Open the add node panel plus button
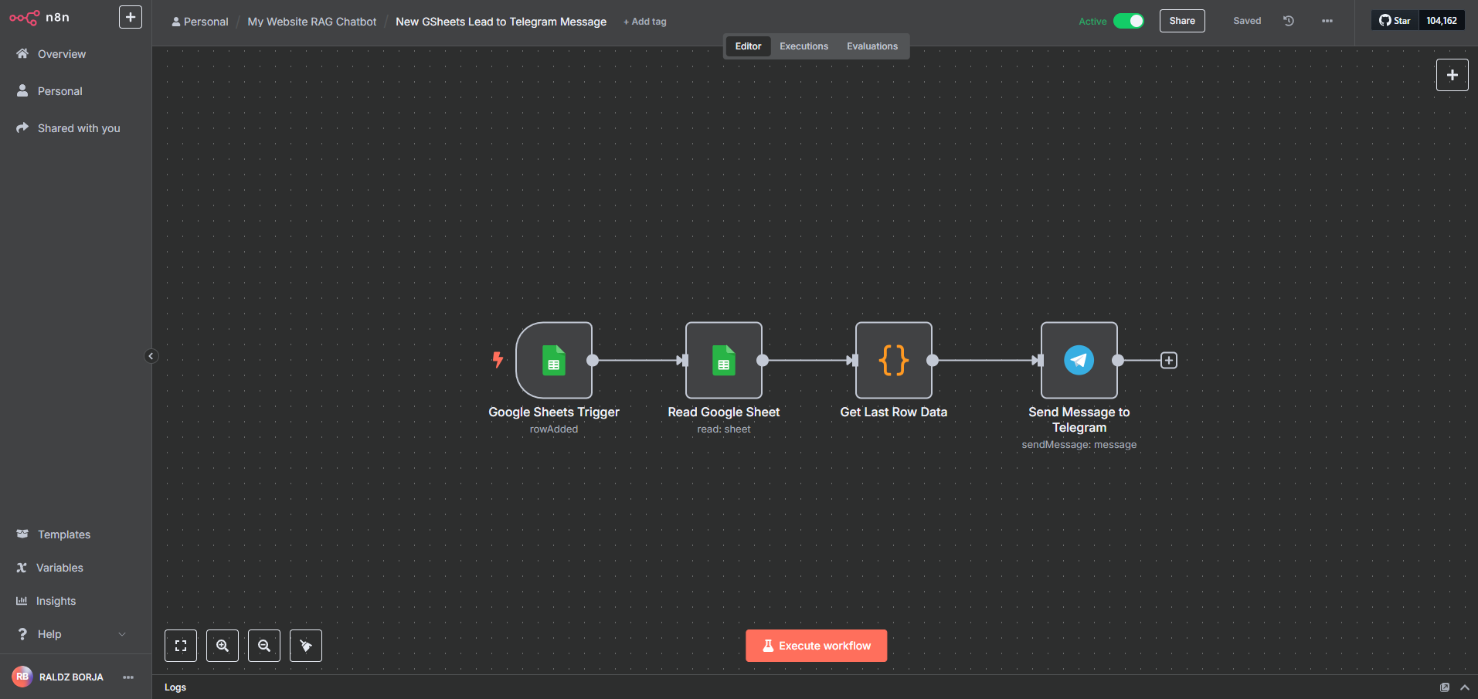This screenshot has width=1478, height=699. (x=1453, y=75)
